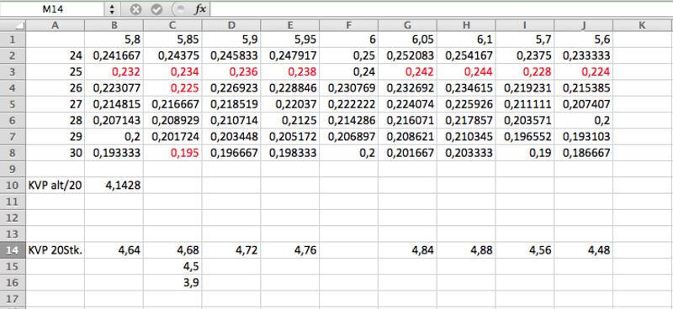Select row 14 header
Image resolution: width=673 pixels, height=309 pixels.
(13, 250)
